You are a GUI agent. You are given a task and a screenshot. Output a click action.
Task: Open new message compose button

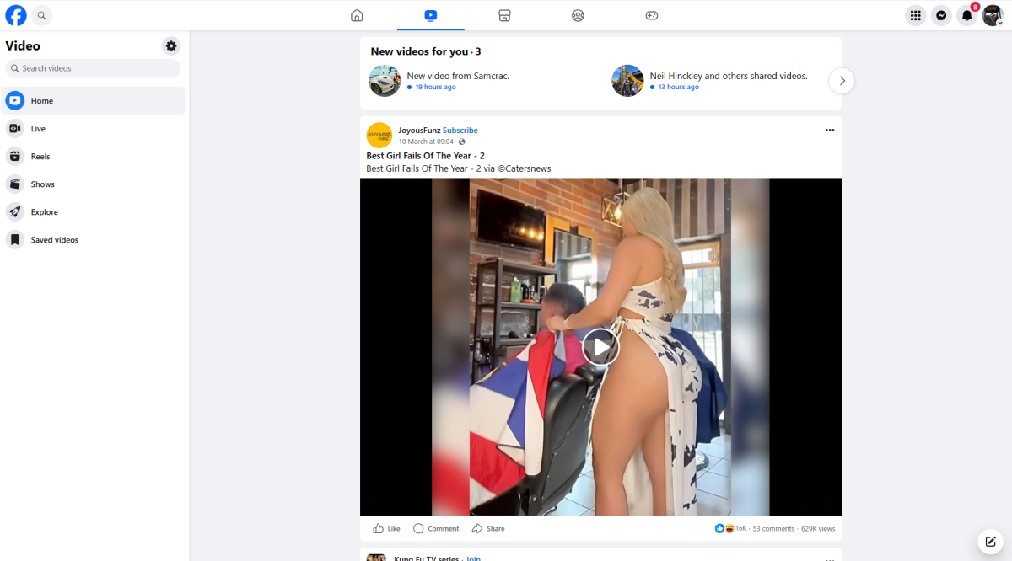pyautogui.click(x=991, y=541)
